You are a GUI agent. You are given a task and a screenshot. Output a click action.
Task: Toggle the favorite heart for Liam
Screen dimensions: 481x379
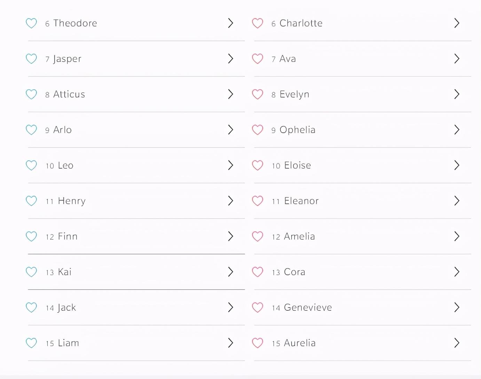click(31, 343)
